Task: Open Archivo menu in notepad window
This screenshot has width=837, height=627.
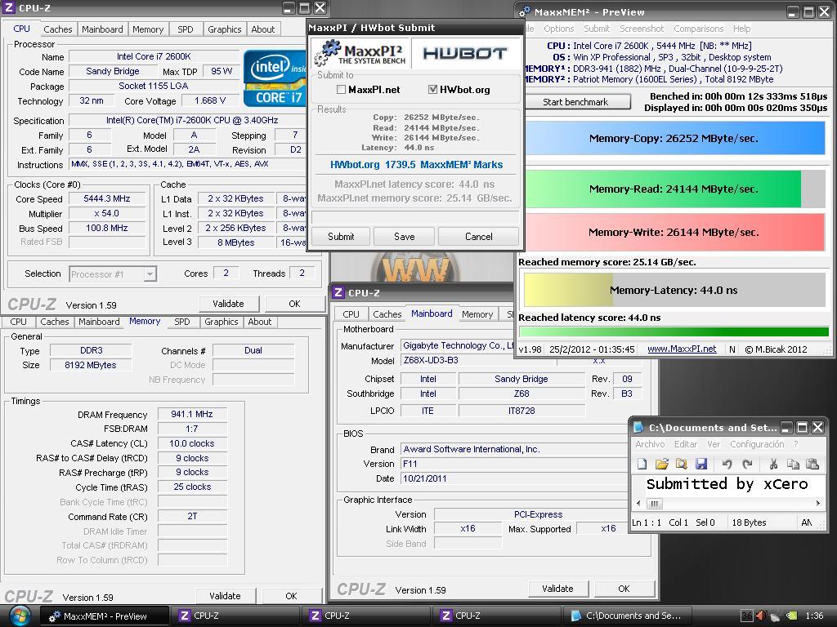Action: point(650,444)
